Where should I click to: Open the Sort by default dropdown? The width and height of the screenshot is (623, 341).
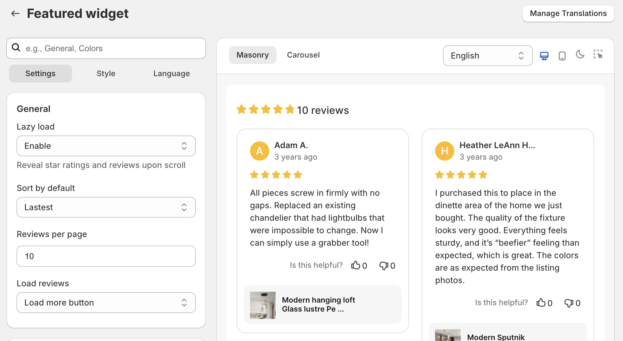coord(106,207)
